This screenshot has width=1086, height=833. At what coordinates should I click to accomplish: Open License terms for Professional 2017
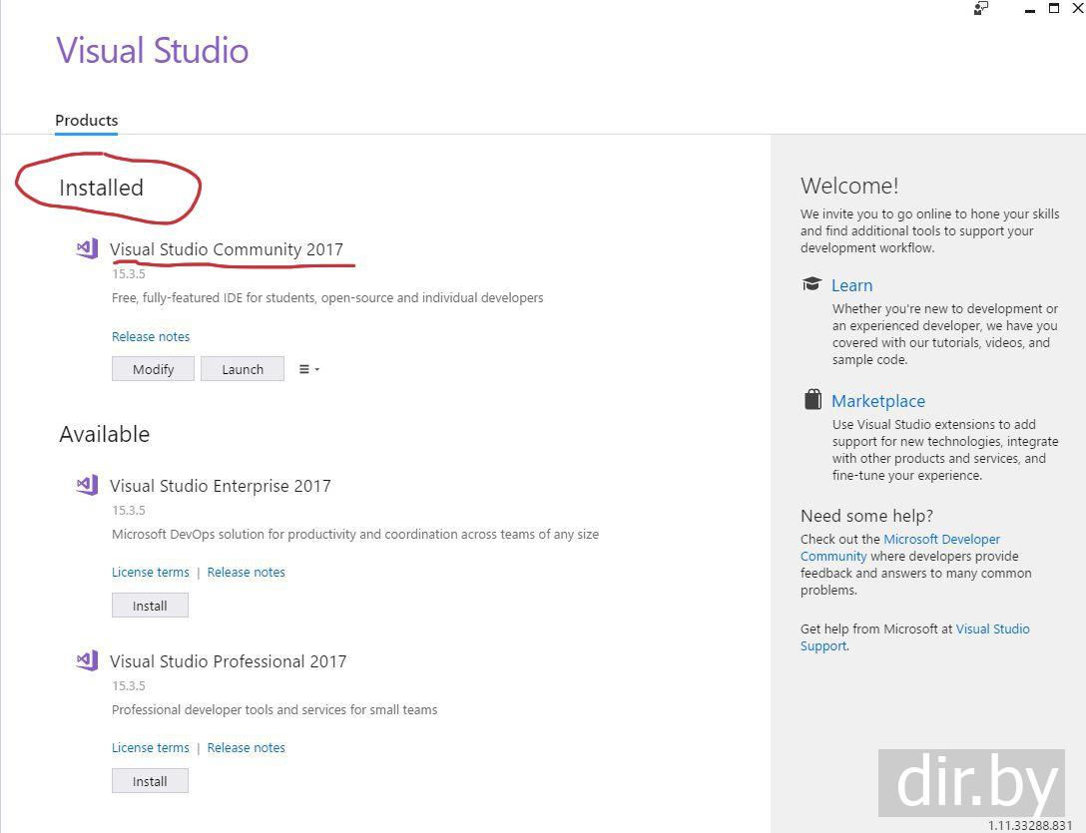[150, 748]
